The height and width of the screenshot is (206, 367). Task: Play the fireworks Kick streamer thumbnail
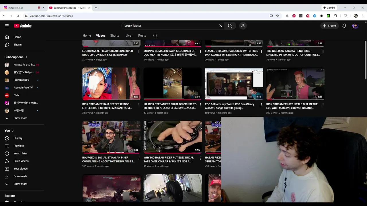tap(295, 84)
